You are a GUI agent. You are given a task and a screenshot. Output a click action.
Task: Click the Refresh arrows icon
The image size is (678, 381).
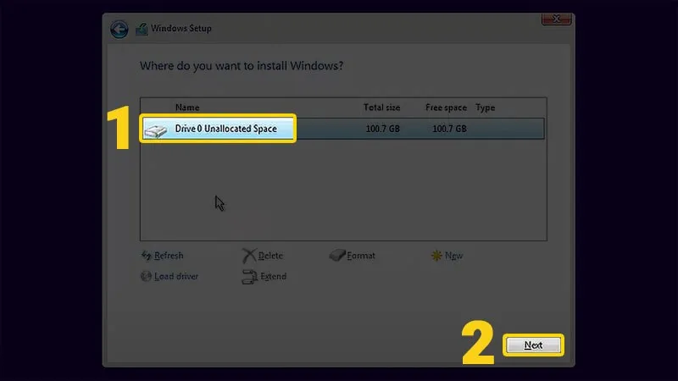(x=147, y=256)
